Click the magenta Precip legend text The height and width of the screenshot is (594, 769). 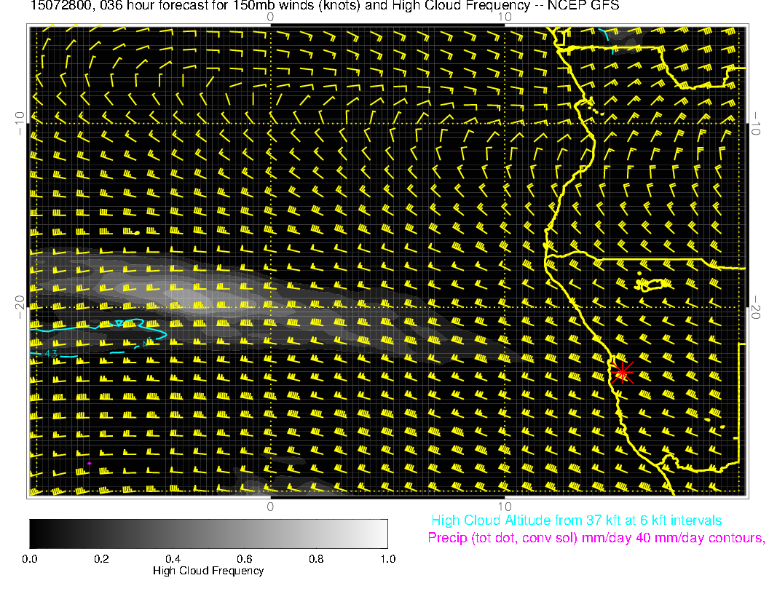coord(596,539)
